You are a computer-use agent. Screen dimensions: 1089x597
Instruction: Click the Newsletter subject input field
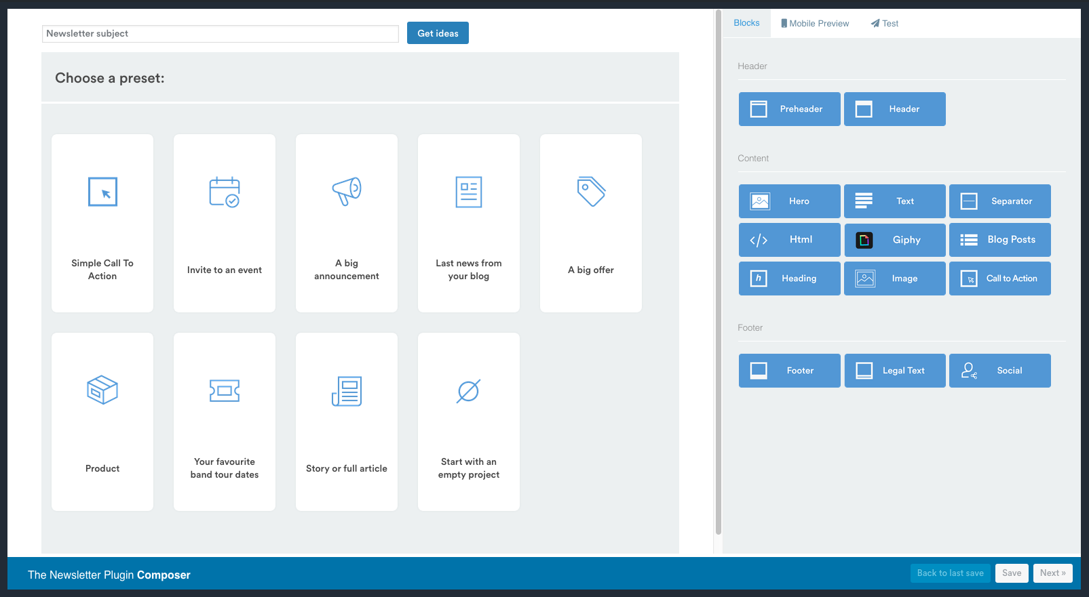pos(221,34)
